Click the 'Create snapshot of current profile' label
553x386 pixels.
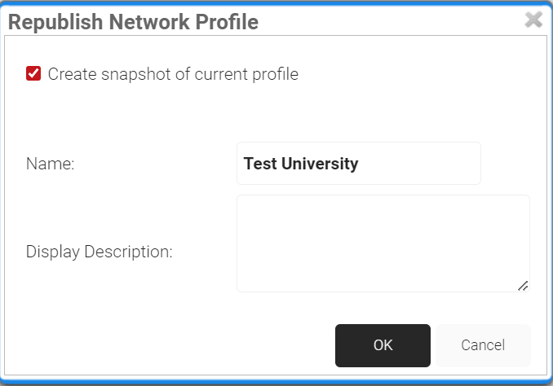(x=173, y=74)
